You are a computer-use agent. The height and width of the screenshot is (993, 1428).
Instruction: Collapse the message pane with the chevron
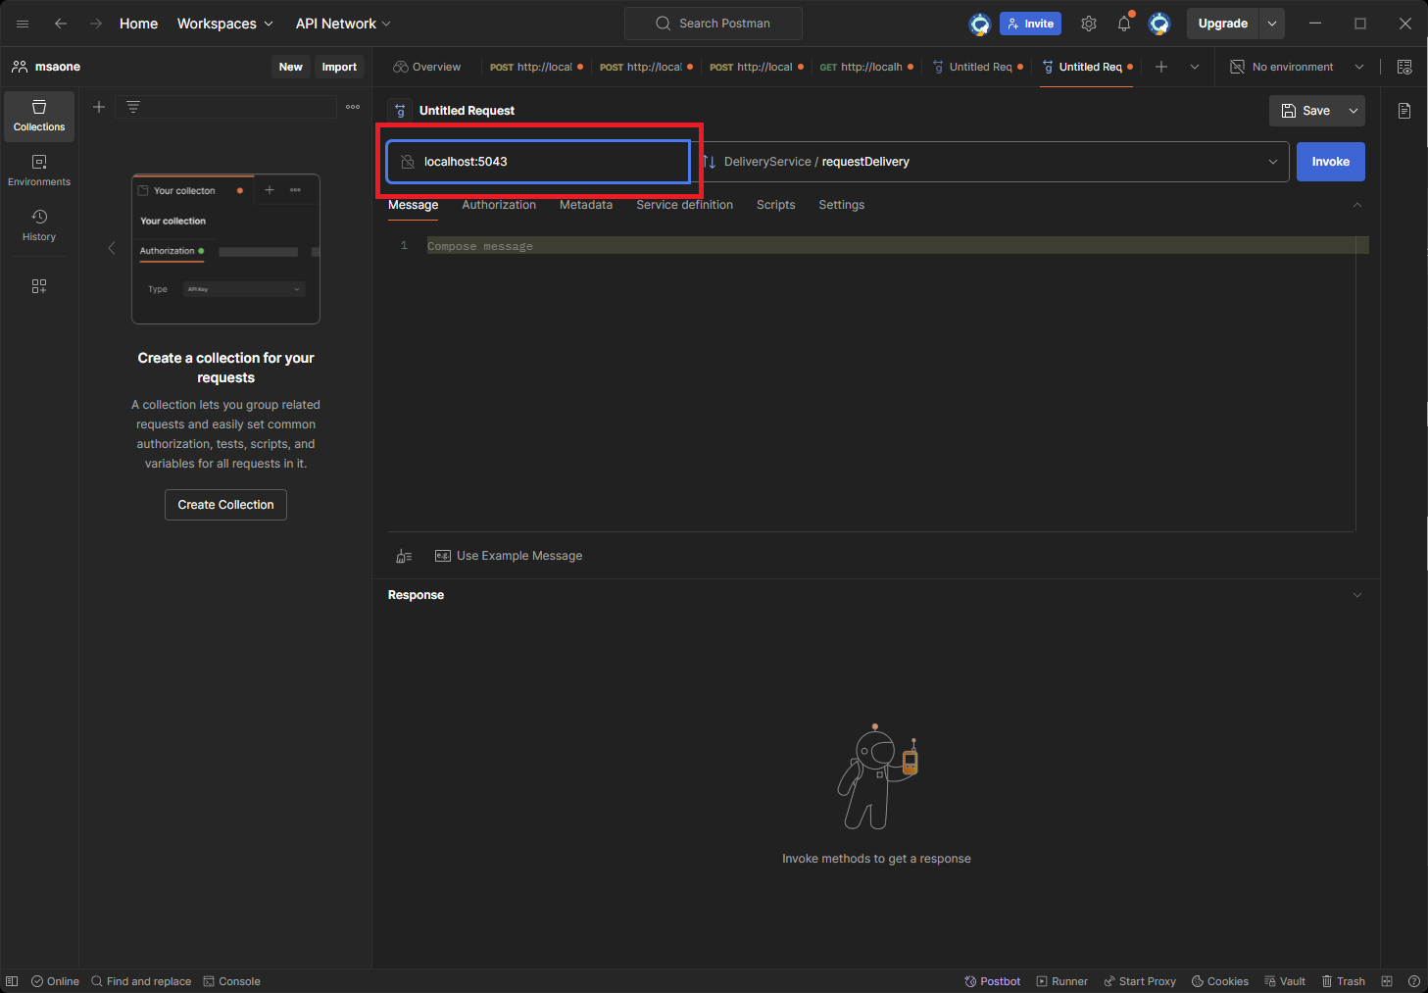1357,205
